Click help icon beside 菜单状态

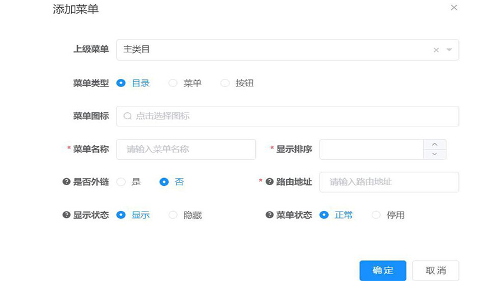pos(269,215)
